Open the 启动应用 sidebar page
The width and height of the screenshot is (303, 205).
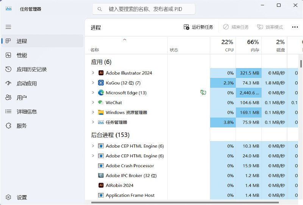pos(27,84)
